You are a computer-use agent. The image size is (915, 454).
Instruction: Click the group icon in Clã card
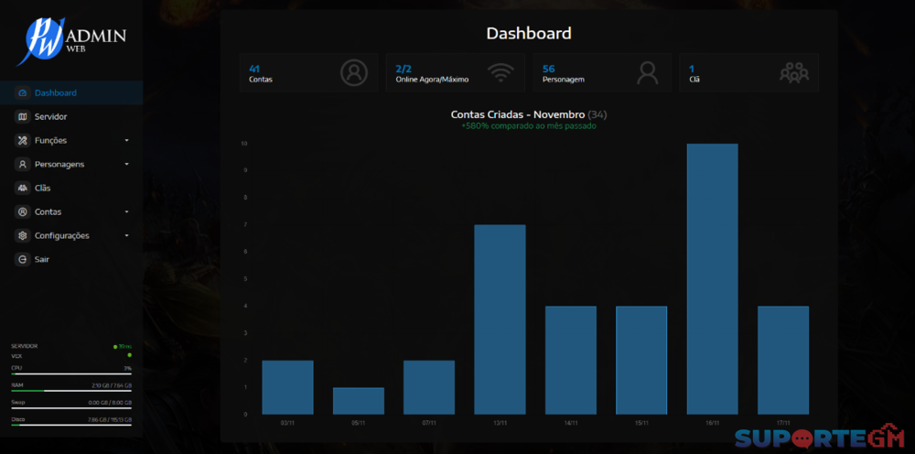coord(793,72)
